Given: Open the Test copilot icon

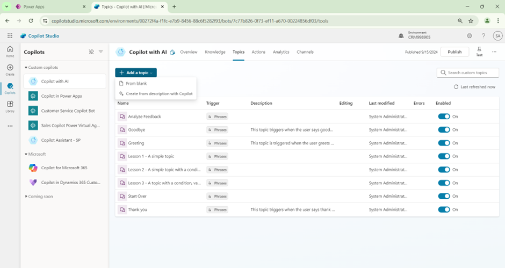Looking at the screenshot, I should pyautogui.click(x=479, y=51).
